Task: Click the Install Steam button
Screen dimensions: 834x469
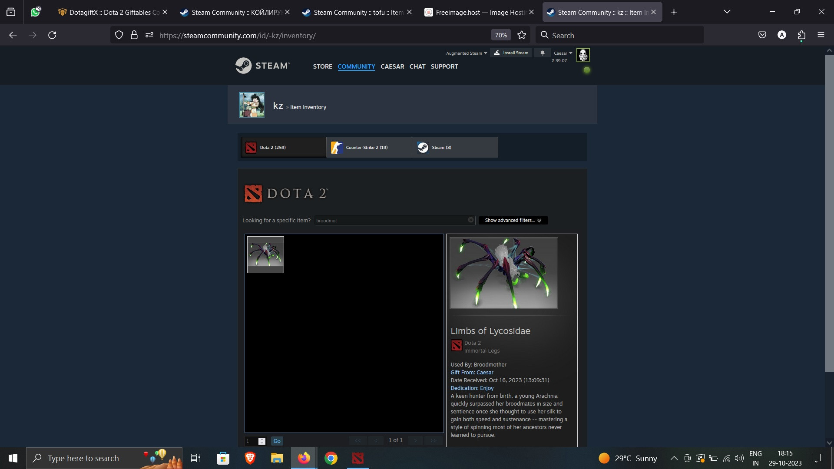Action: (x=511, y=53)
